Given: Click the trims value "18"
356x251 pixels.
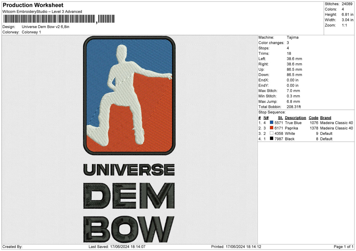Looking at the screenshot, I should click(x=289, y=53).
